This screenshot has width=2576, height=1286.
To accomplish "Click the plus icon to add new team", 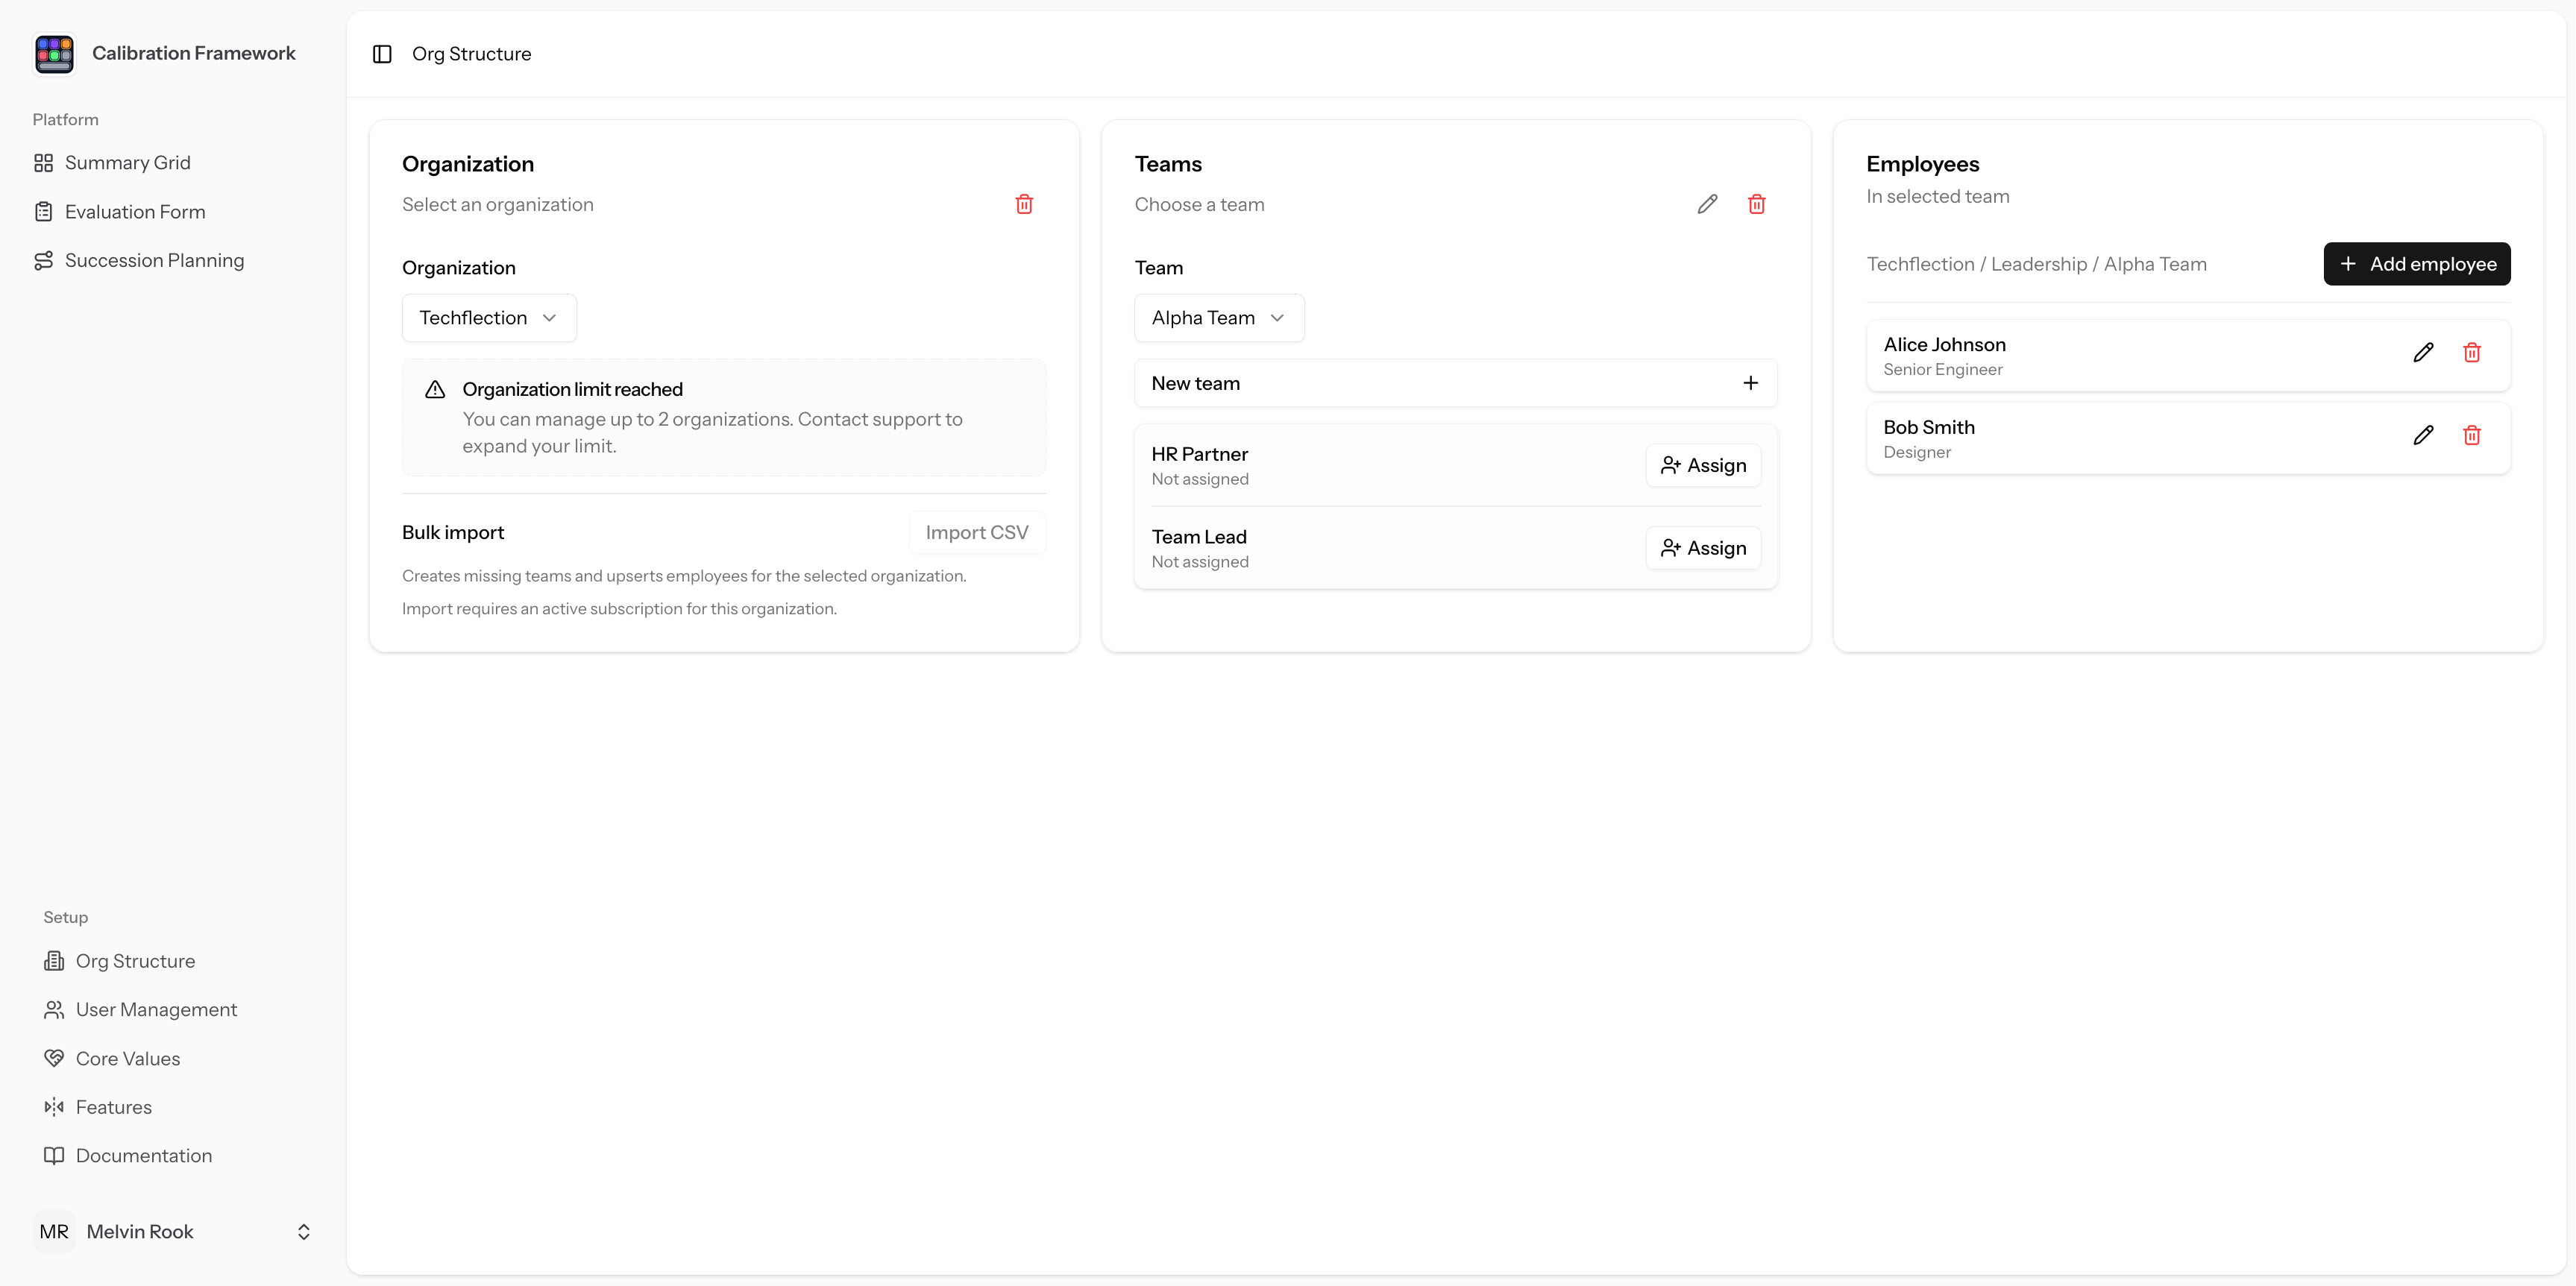I will pos(1750,384).
